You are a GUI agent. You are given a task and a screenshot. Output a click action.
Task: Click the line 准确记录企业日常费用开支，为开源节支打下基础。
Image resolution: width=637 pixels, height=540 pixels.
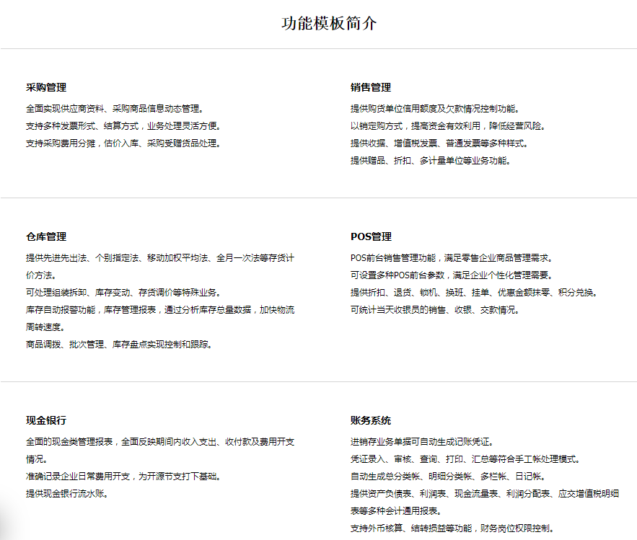coord(123,477)
